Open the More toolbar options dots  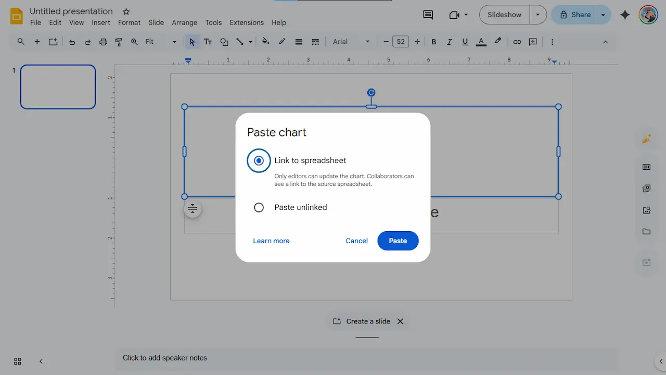tap(552, 42)
